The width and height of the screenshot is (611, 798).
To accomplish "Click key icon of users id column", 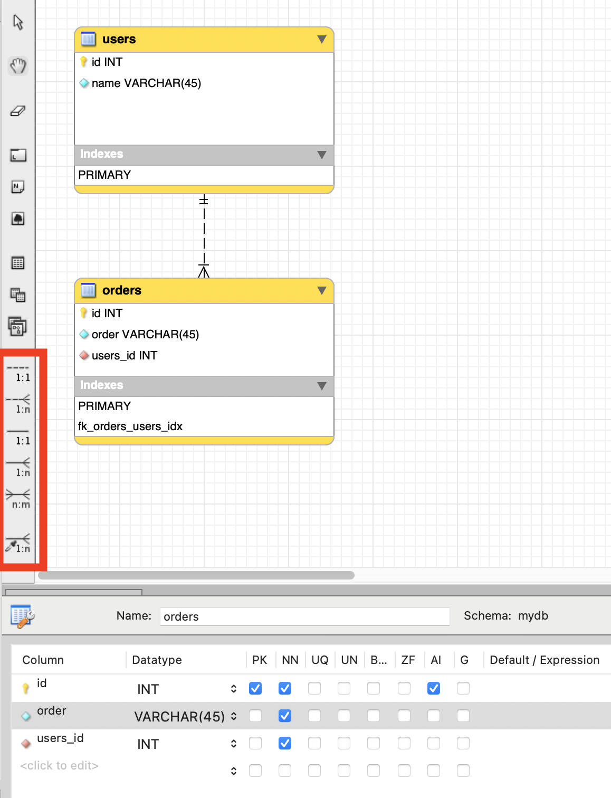I will coord(83,62).
